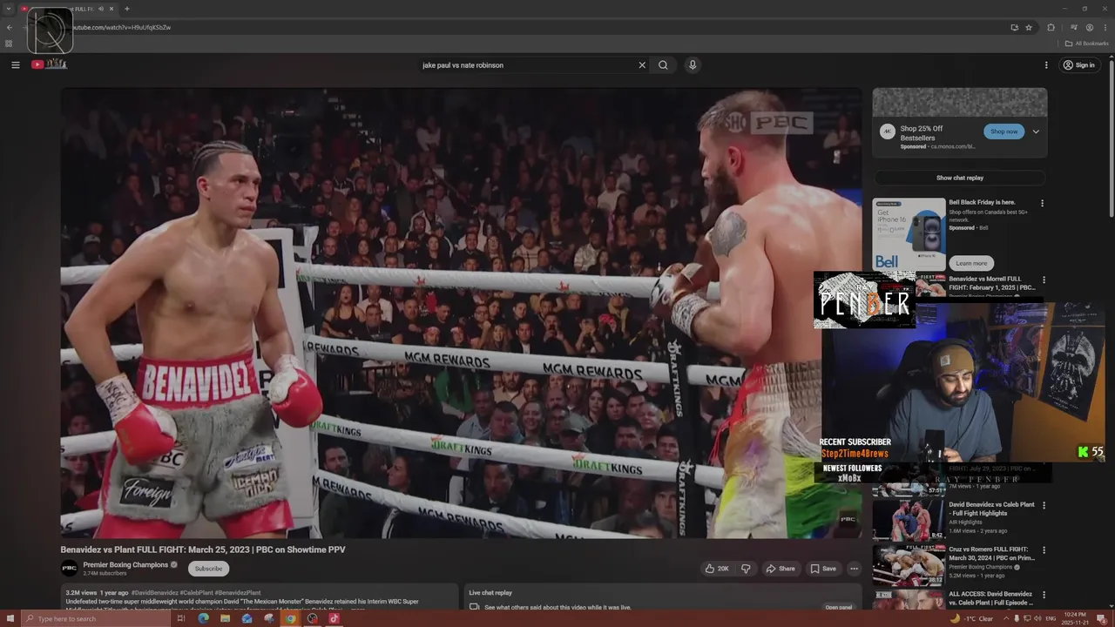This screenshot has width=1115, height=627.
Task: Open panel for live chat replay
Action: (839, 607)
